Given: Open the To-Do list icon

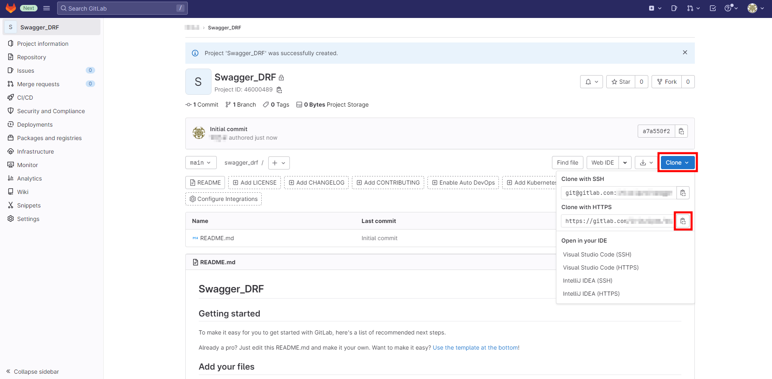Looking at the screenshot, I should coord(713,8).
